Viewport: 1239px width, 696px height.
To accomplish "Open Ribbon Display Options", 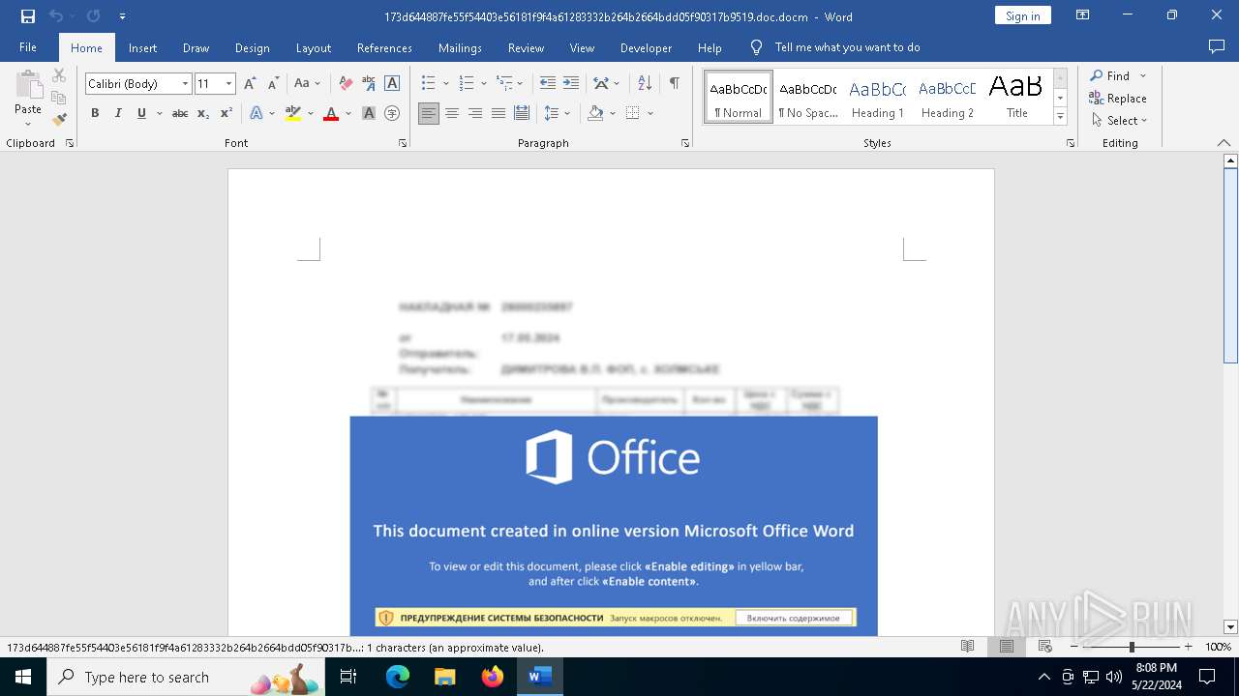I will tap(1083, 15).
